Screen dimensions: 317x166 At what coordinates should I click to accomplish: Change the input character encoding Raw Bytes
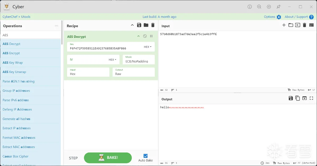296,90
